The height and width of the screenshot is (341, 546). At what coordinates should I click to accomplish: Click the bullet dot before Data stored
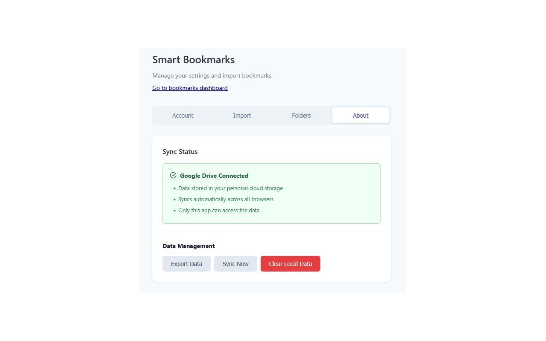click(174, 188)
